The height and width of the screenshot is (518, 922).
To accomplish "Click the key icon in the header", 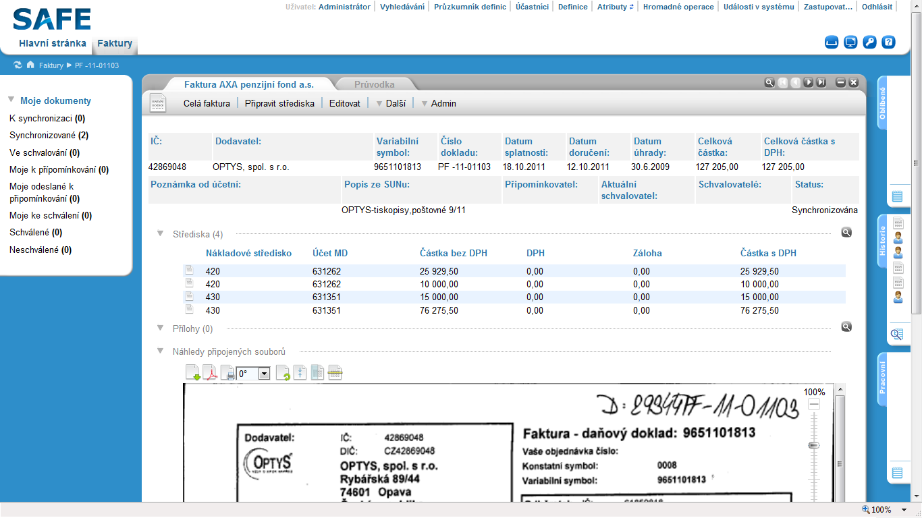I will point(870,42).
